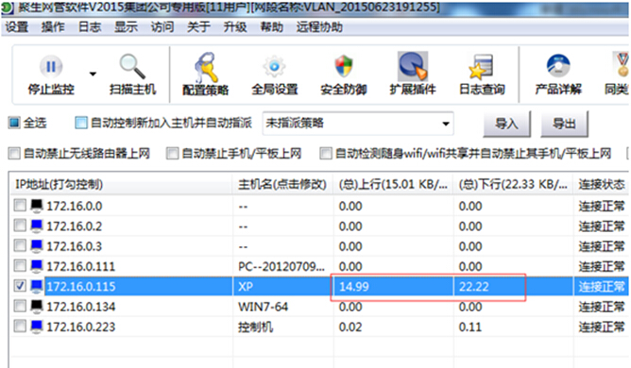
Task: Select IP address 172.16.0.2
Action: (74, 226)
